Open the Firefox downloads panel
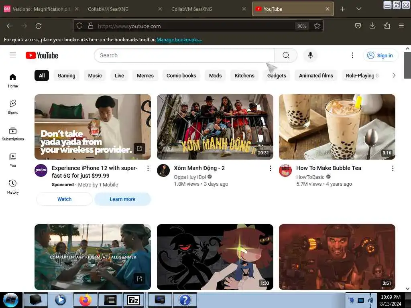411x308 pixels. [372, 26]
